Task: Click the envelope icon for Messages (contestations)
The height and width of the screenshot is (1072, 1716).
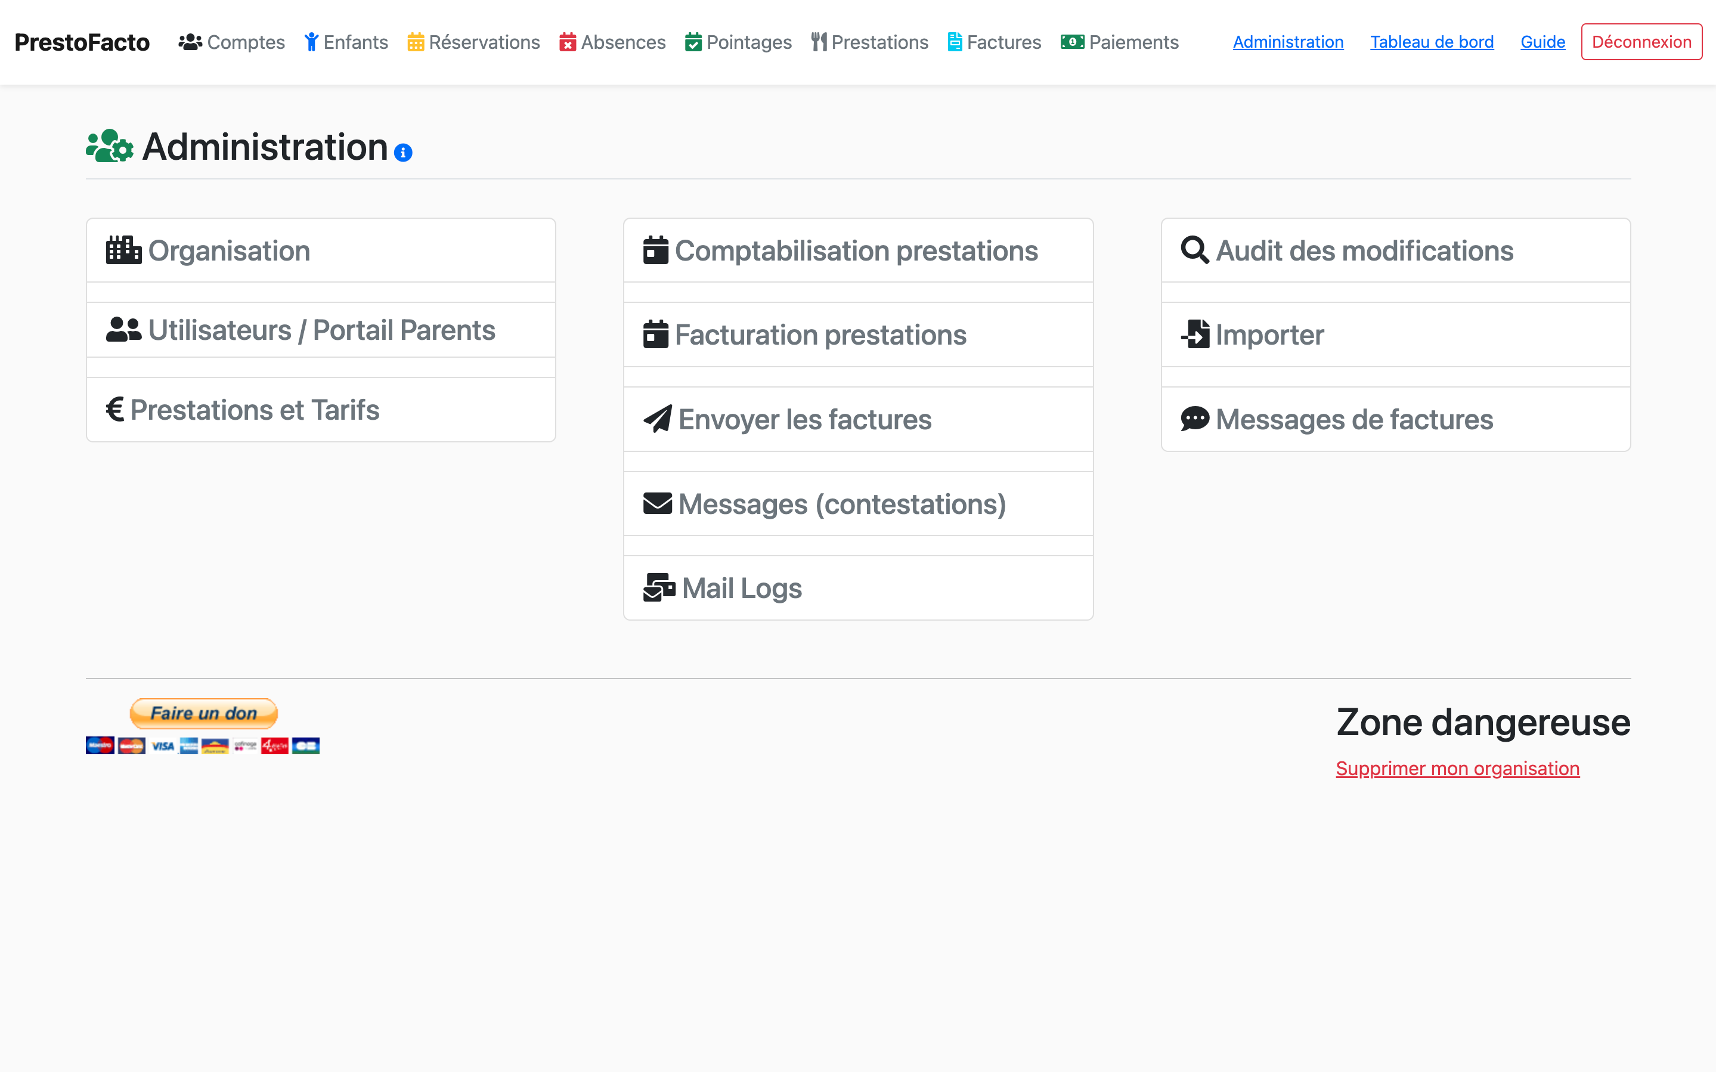Action: point(657,503)
